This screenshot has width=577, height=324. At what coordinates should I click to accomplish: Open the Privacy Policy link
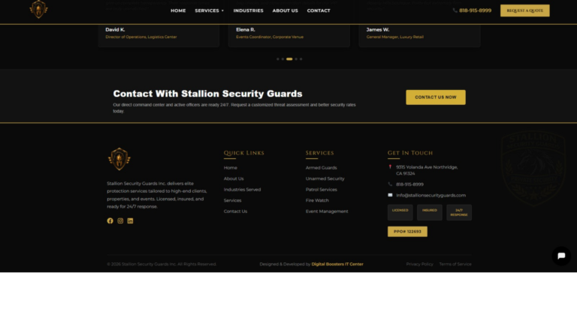[419, 264]
